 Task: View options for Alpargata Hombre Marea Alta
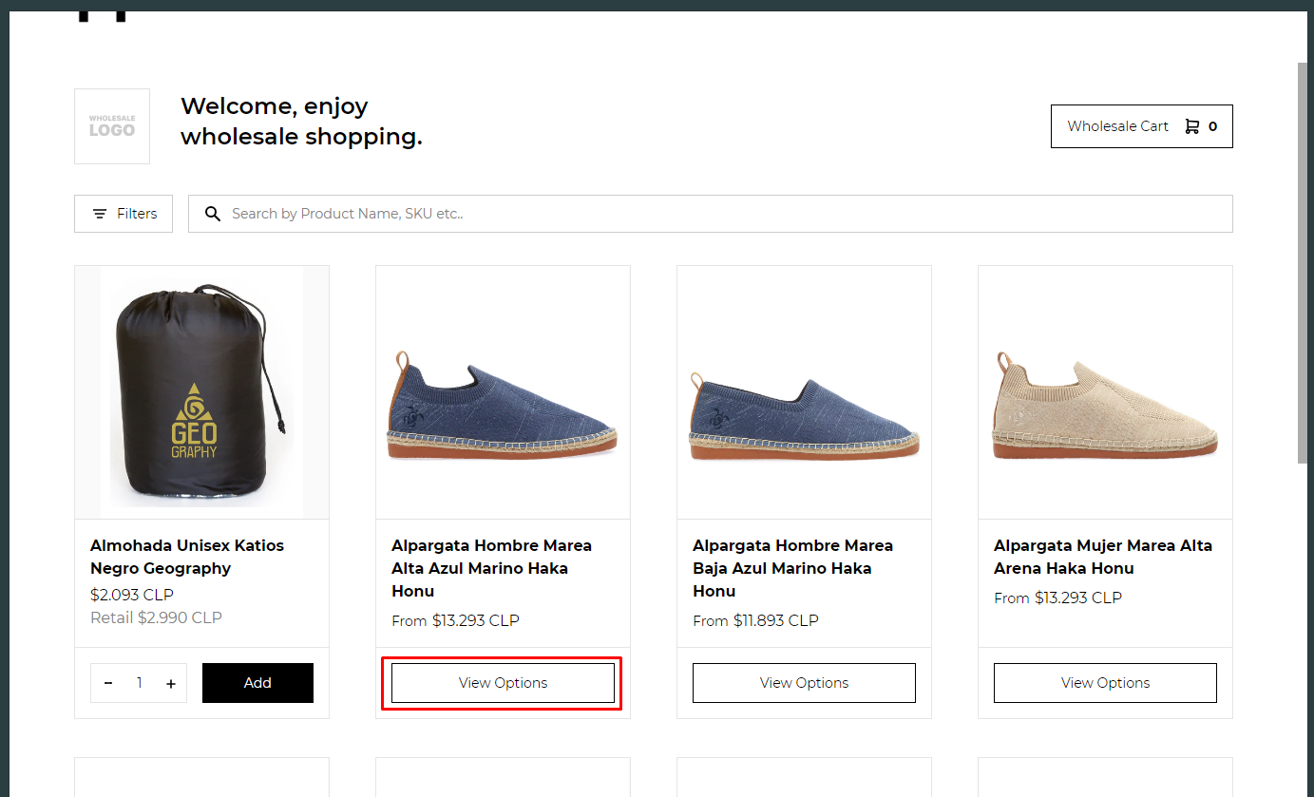click(503, 683)
